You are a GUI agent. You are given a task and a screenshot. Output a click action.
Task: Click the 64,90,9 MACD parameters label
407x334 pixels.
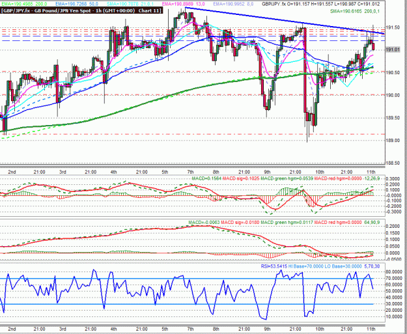point(372,223)
